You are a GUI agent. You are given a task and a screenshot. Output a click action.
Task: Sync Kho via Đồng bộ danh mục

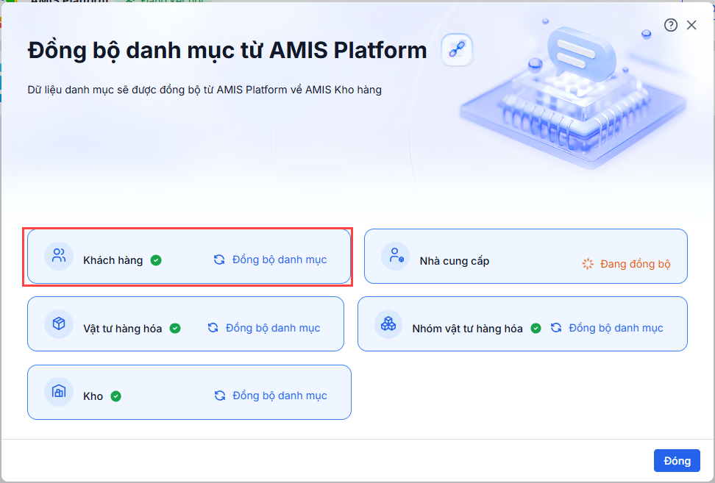pos(280,396)
